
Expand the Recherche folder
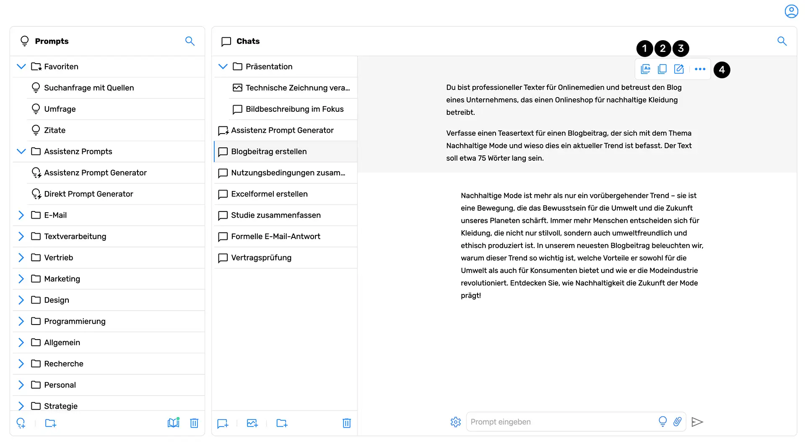[x=21, y=363]
